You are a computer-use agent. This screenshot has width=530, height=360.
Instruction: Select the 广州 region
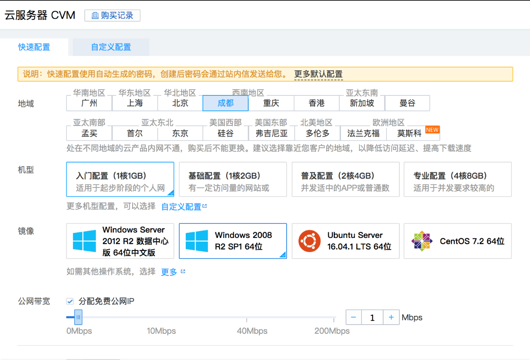tap(89, 103)
